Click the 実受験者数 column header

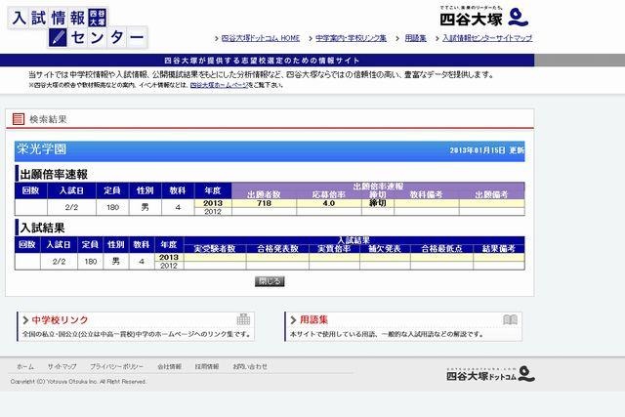coord(215,249)
